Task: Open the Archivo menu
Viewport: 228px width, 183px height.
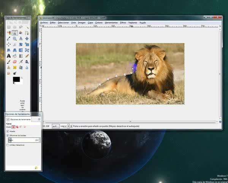Action: point(44,22)
